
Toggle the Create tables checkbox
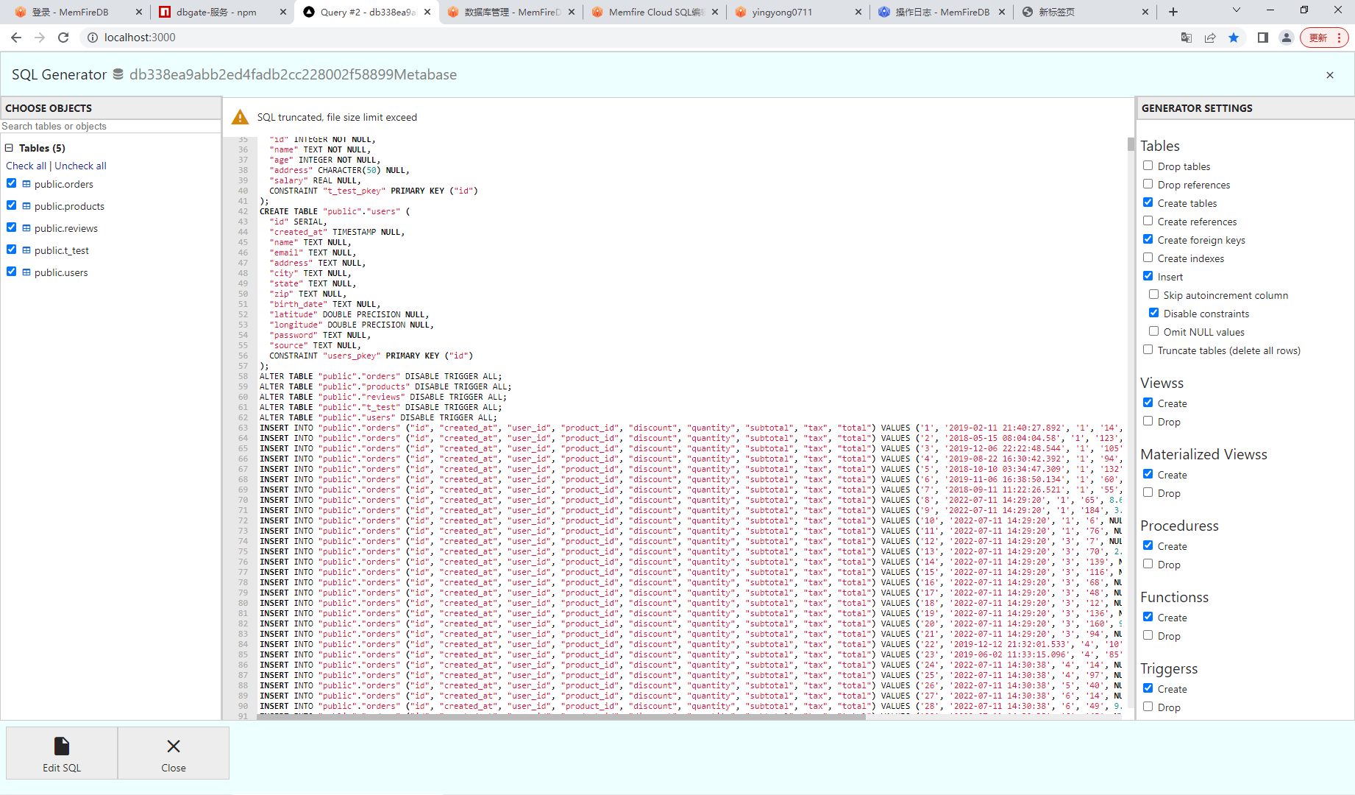pyautogui.click(x=1148, y=202)
